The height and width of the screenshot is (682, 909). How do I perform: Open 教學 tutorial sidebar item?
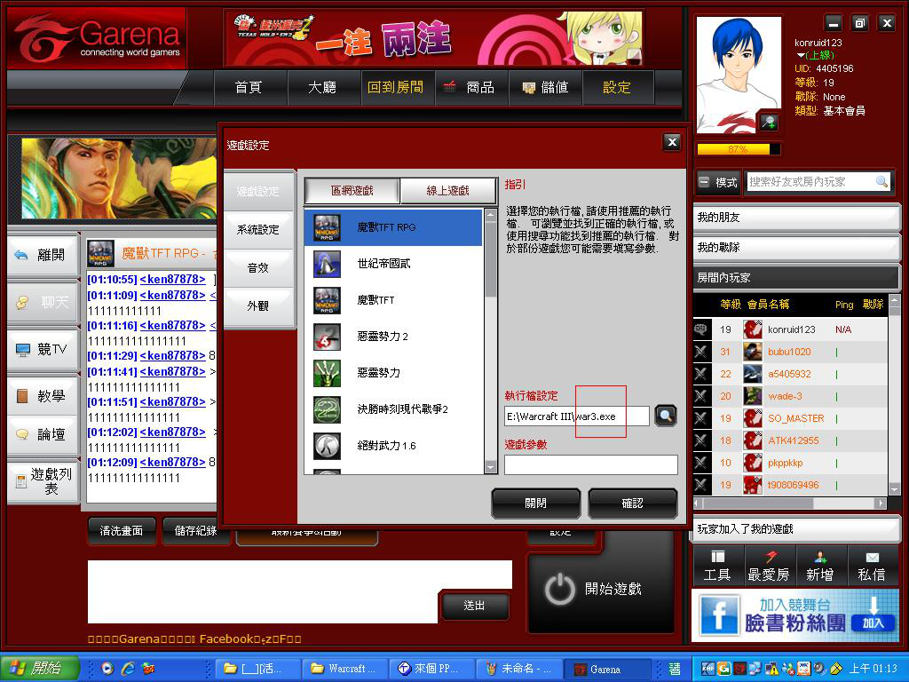pyautogui.click(x=43, y=396)
